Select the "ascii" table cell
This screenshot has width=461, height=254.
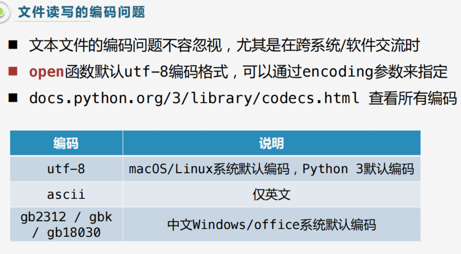click(66, 194)
